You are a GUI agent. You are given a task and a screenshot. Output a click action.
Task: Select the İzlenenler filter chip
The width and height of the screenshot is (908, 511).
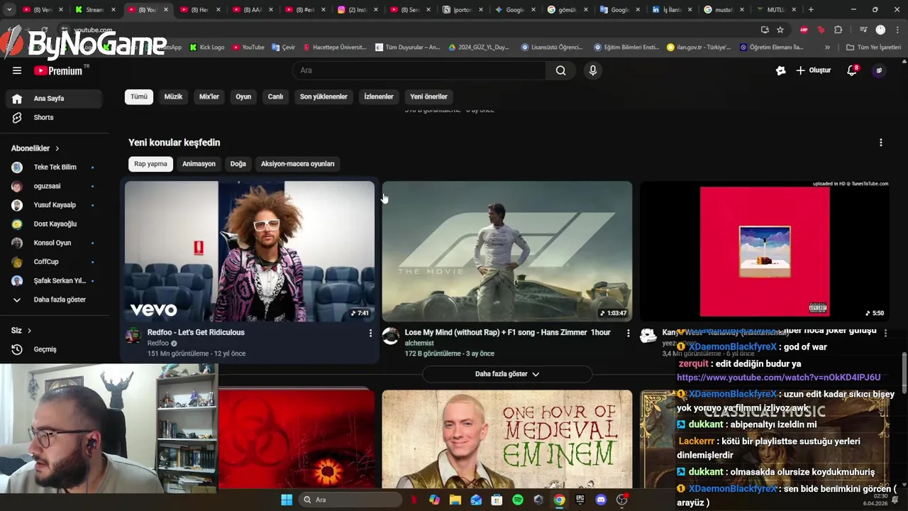coord(379,97)
